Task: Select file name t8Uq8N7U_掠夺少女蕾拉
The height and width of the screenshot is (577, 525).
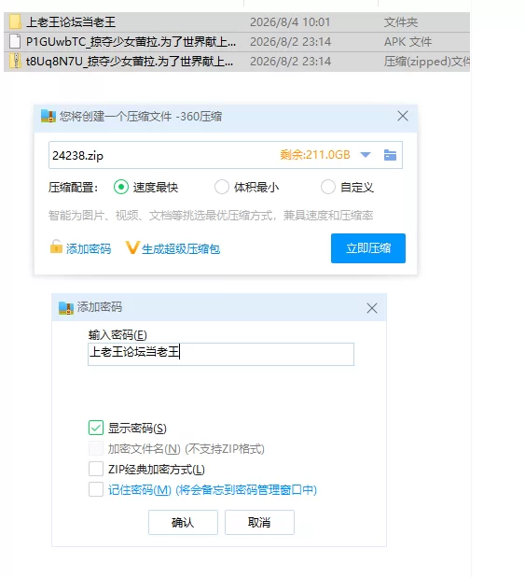Action: coord(130,61)
